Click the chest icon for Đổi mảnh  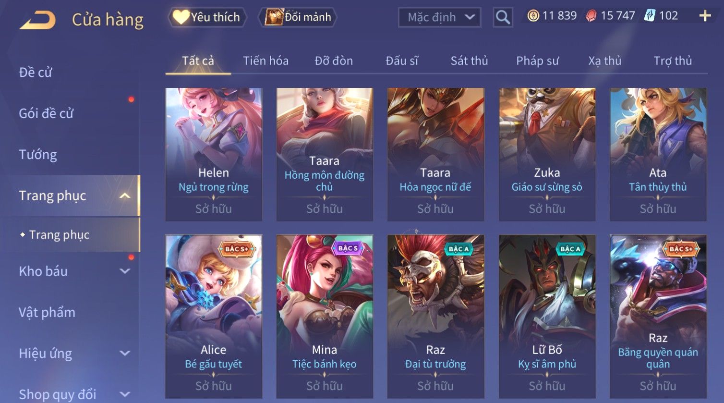point(274,17)
